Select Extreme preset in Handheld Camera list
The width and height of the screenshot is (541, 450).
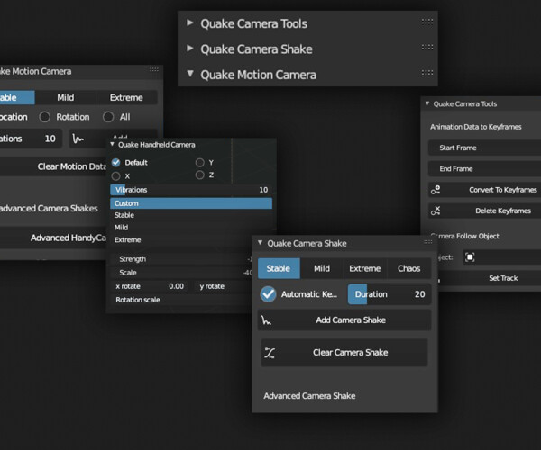pyautogui.click(x=191, y=240)
